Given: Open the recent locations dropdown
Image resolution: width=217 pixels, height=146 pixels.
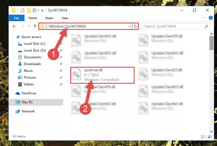Looking at the screenshot, I should (29, 26).
